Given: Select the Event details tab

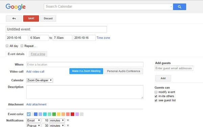Looking at the screenshot, I should 16,54.
